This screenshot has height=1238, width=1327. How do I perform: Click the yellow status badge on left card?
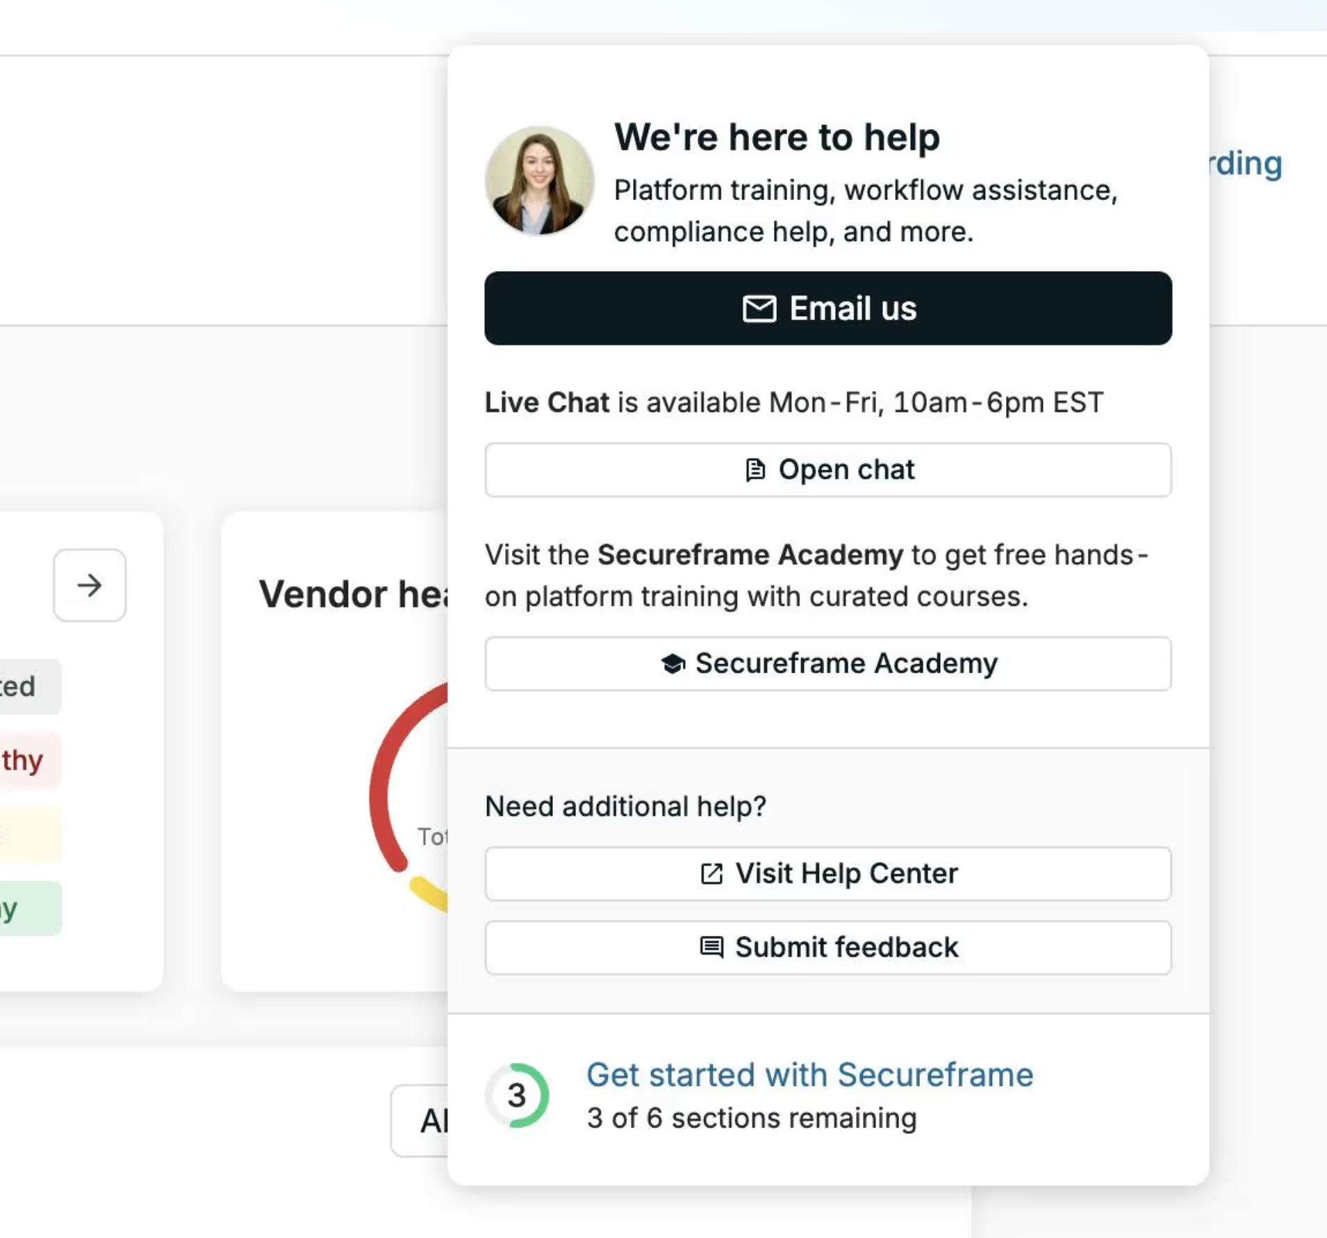29,834
